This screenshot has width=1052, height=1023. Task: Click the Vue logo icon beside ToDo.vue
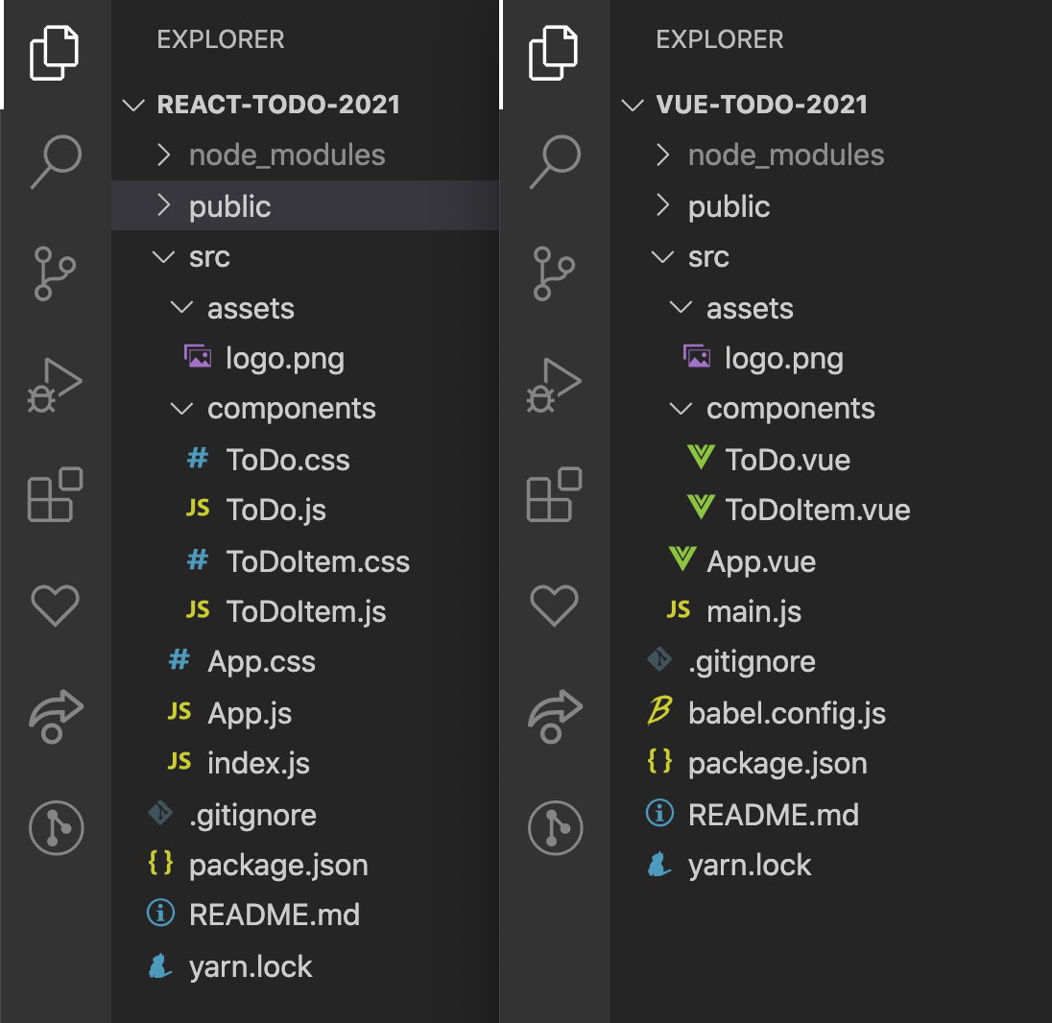(x=701, y=459)
